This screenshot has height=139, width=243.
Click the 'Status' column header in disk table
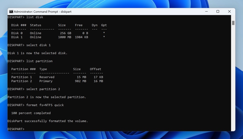click(x=36, y=25)
